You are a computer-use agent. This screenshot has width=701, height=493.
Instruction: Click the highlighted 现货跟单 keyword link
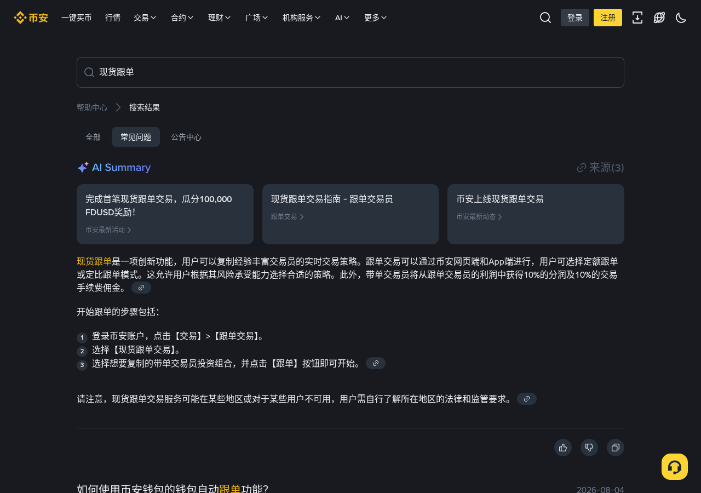point(94,261)
